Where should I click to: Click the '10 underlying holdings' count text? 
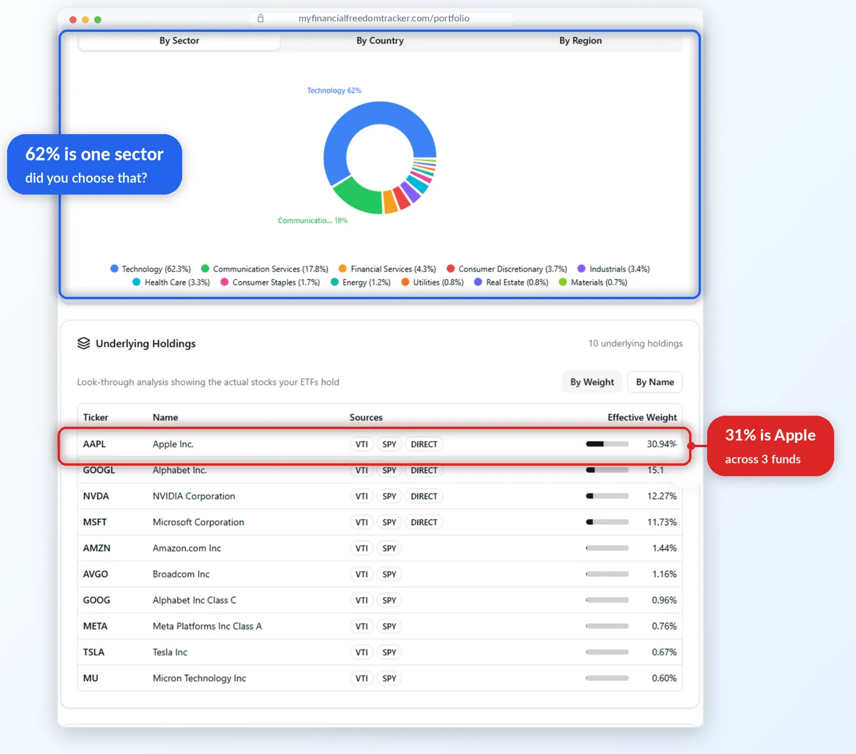[x=635, y=344]
